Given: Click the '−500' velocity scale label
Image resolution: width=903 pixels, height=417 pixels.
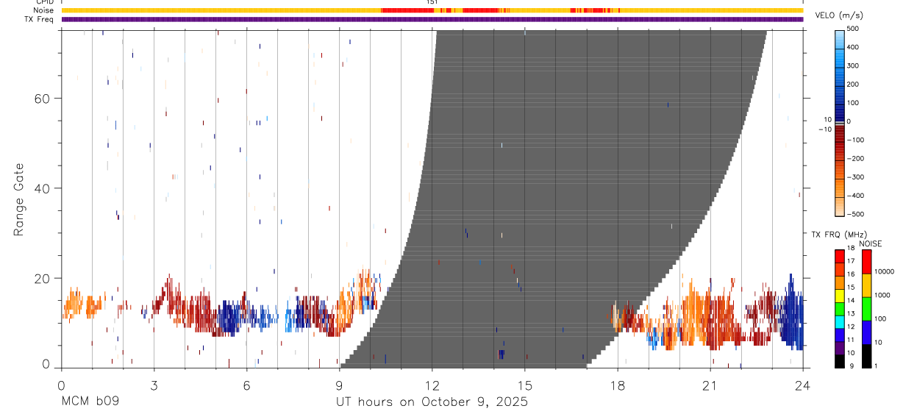Looking at the screenshot, I should point(856,215).
